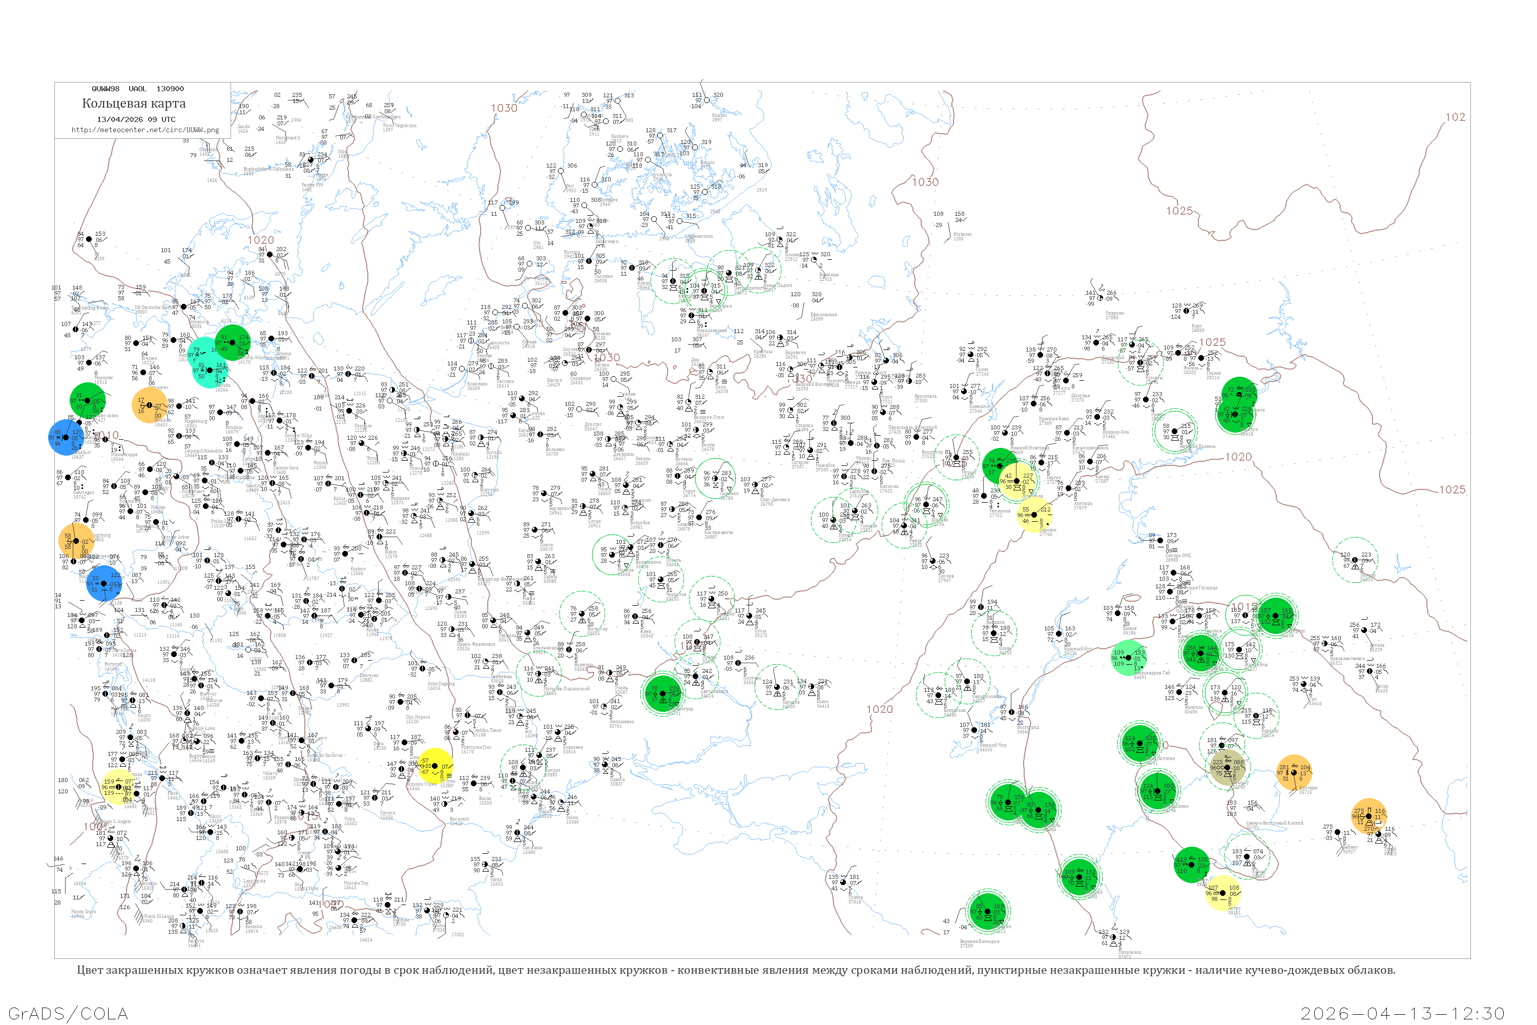The height and width of the screenshot is (1025, 1537).
Task: Click the station label "Ярославль 27330"
Action: click(x=925, y=398)
